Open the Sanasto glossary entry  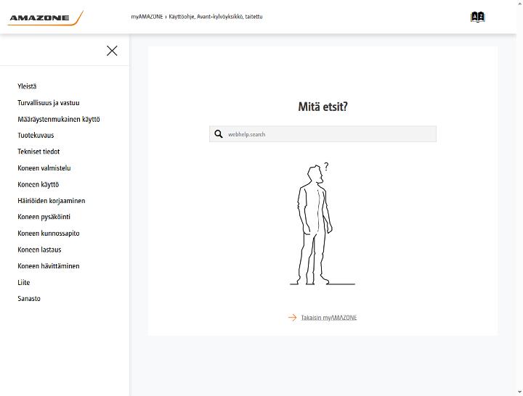[29, 298]
